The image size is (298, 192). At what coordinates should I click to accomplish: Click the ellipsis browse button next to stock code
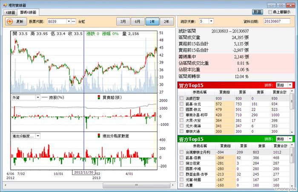pyautogui.click(x=74, y=21)
